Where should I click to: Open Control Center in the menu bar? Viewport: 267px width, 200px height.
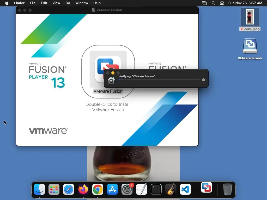[222, 3]
